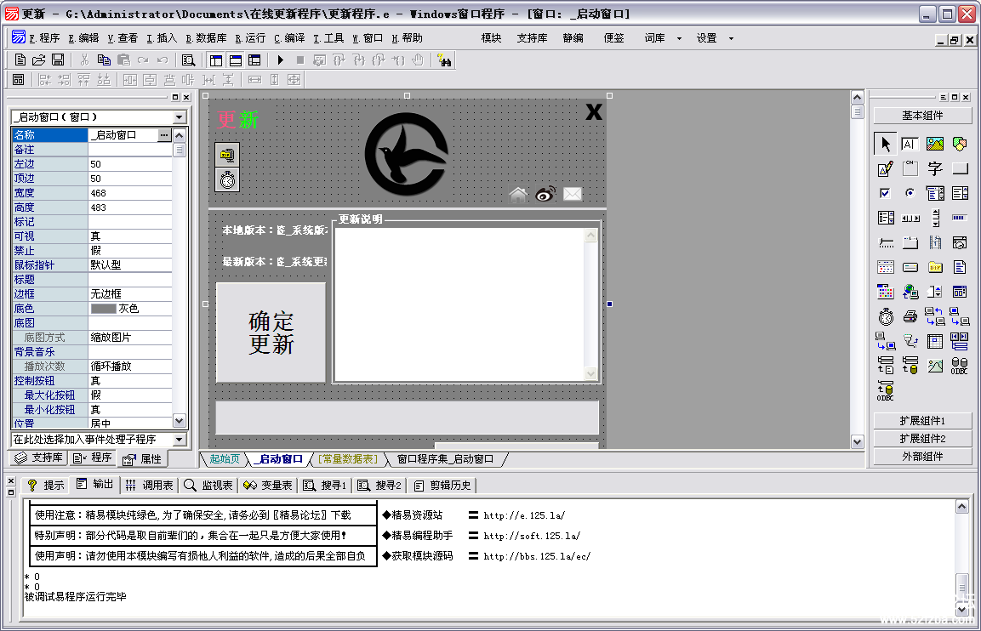Click the Save file toolbar icon

click(58, 60)
